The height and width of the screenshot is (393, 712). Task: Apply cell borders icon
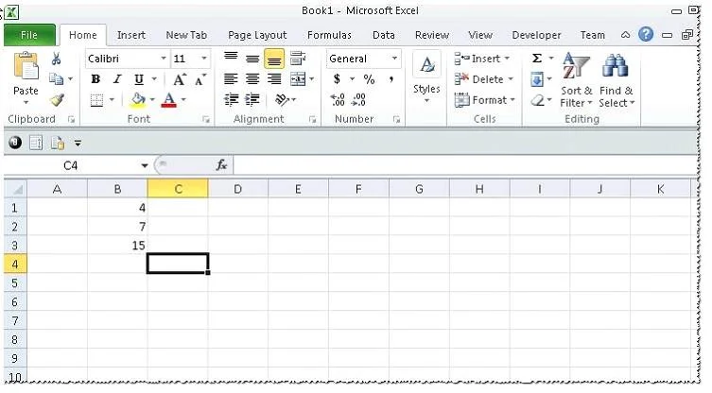[96, 100]
